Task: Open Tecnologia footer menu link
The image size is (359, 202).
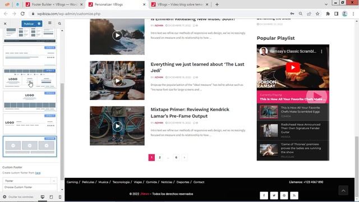Action: (x=121, y=182)
